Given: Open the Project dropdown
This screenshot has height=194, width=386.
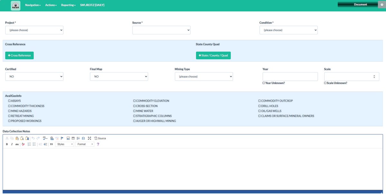Looking at the screenshot, I should click(x=34, y=30).
